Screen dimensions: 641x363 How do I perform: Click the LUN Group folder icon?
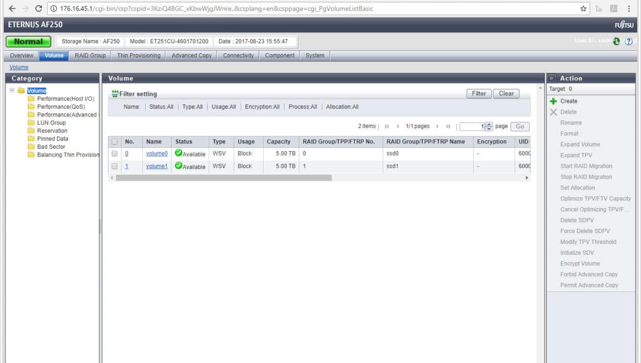[x=31, y=123]
